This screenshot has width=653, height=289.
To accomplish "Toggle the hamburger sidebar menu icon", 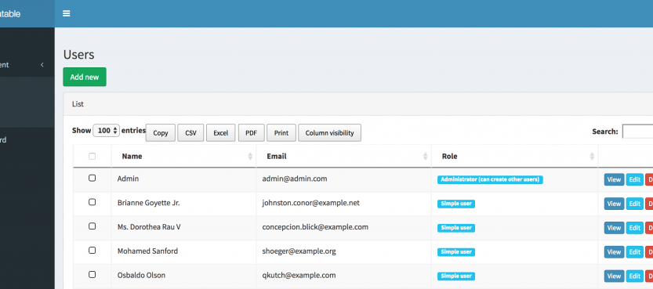I will [x=66, y=13].
